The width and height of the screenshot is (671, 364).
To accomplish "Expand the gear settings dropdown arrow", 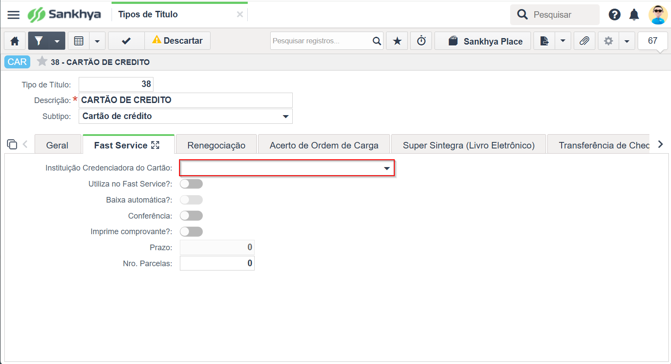I will [x=626, y=41].
